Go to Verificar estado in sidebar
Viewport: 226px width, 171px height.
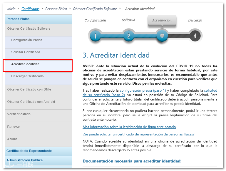point(38,116)
